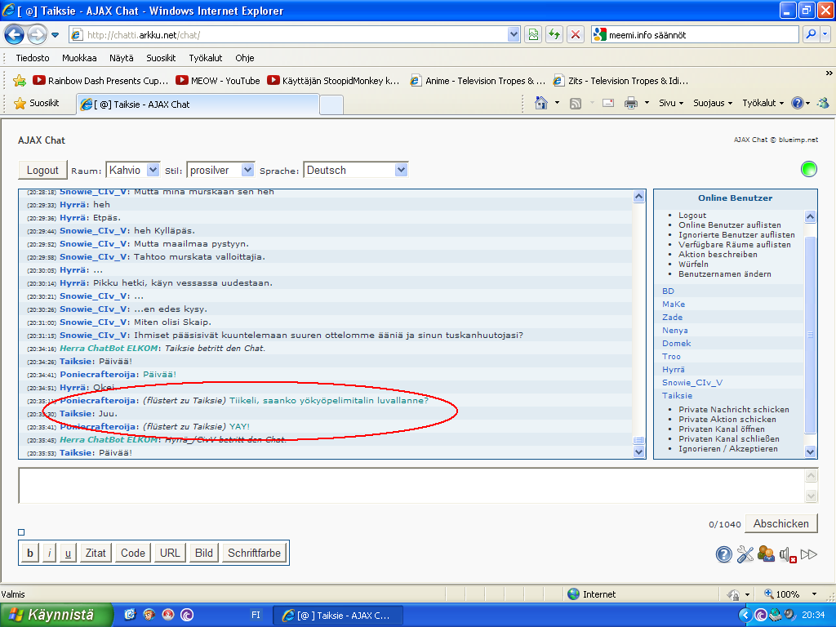Toggle italic formatting with the i button
Screen dimensions: 836x627
[x=50, y=553]
